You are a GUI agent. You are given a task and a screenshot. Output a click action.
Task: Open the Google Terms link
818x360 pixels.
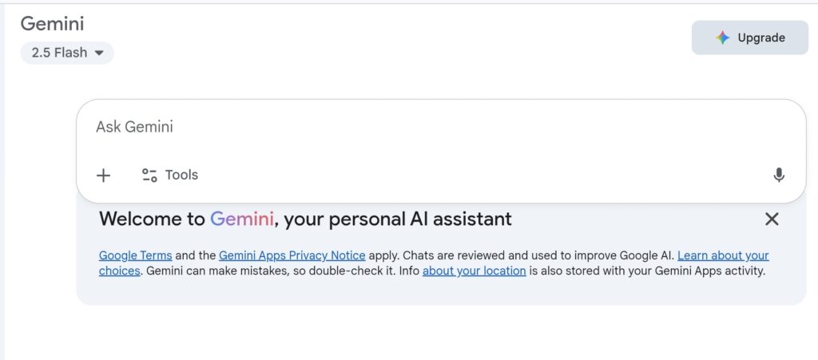(x=136, y=255)
